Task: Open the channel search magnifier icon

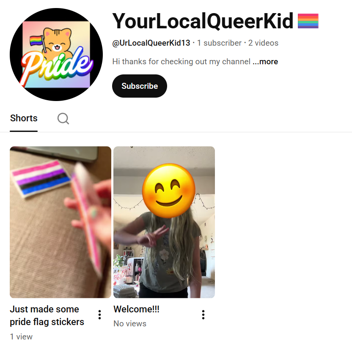Action: click(x=63, y=118)
